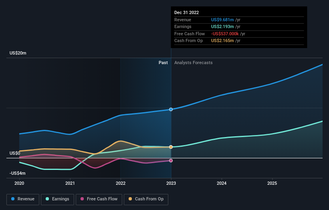Click the US$2.165m cash from op value
The width and height of the screenshot is (329, 210).
pos(222,41)
